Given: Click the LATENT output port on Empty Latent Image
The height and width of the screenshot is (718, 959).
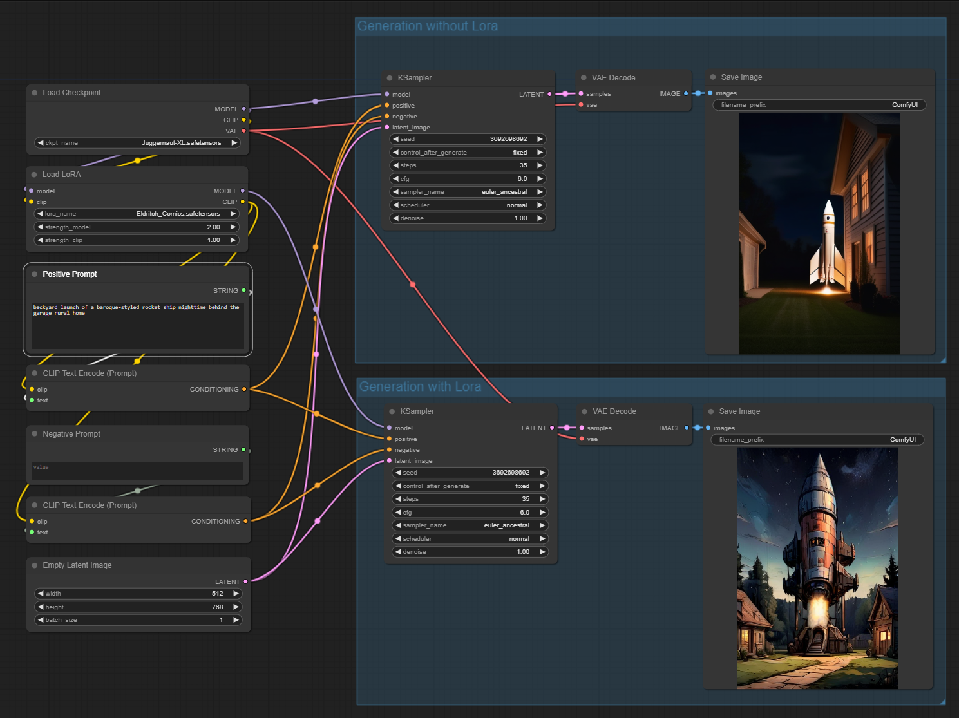Looking at the screenshot, I should [245, 581].
